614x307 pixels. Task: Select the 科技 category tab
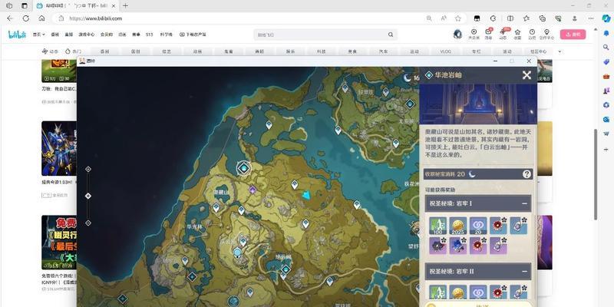321,51
